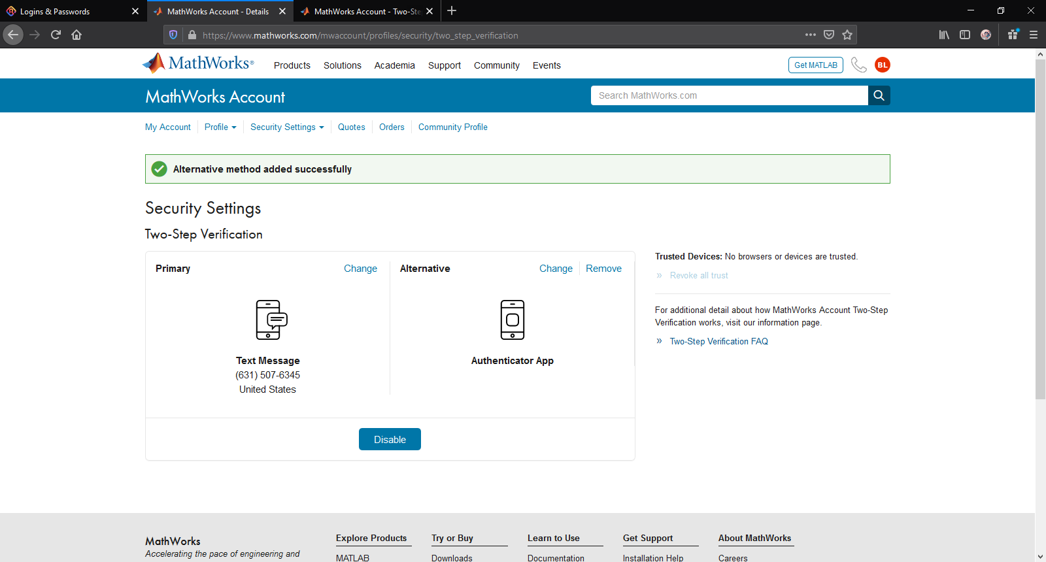Expand the Profile dropdown

click(220, 127)
